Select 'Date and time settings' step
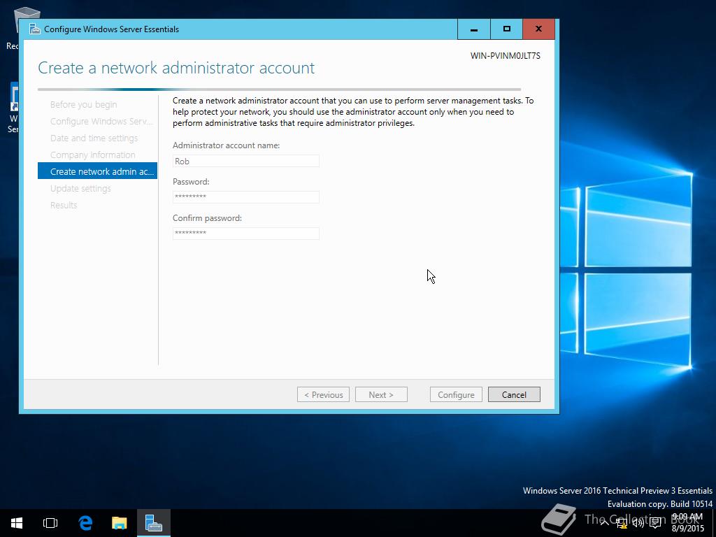The width and height of the screenshot is (716, 537). click(x=94, y=138)
